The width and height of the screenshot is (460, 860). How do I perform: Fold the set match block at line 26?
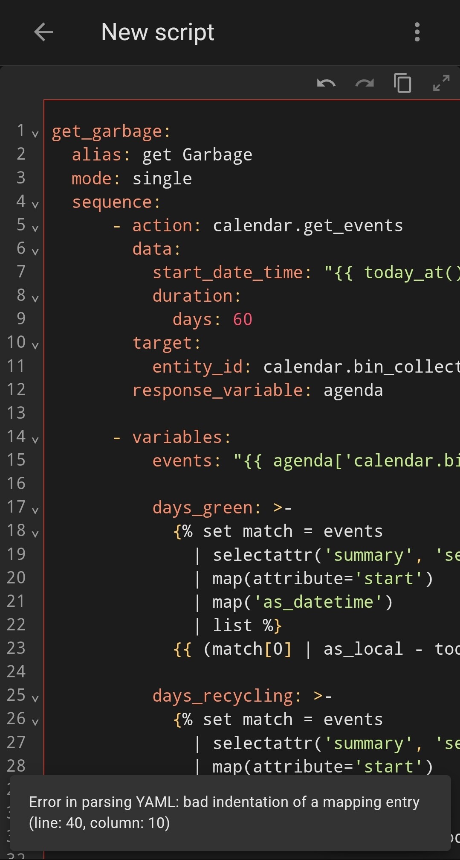35,722
